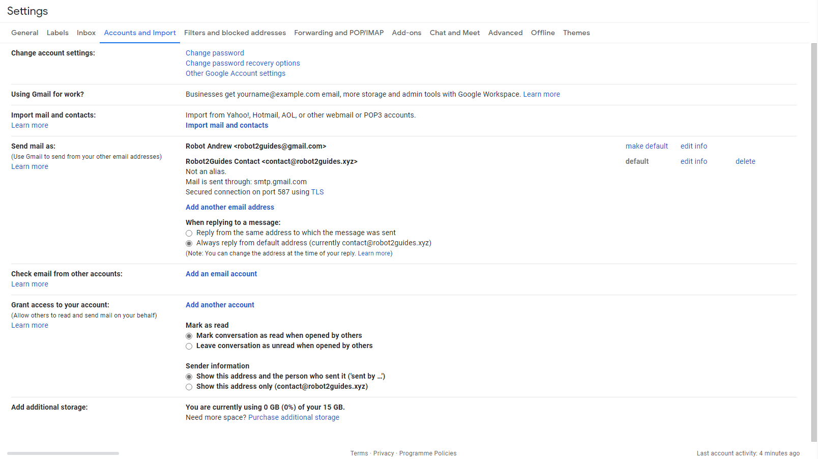Screen dimensions: 819x459
Task: Delete the contact@robot2guides.xyz send address
Action: (x=745, y=161)
